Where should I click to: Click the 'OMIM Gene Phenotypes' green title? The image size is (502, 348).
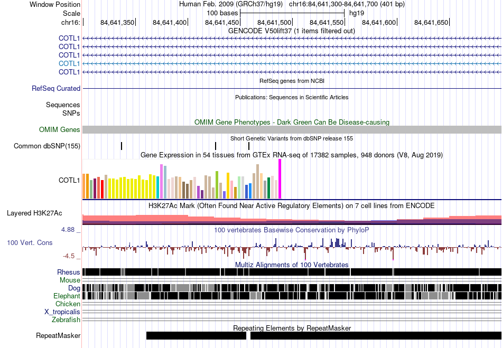click(292, 122)
